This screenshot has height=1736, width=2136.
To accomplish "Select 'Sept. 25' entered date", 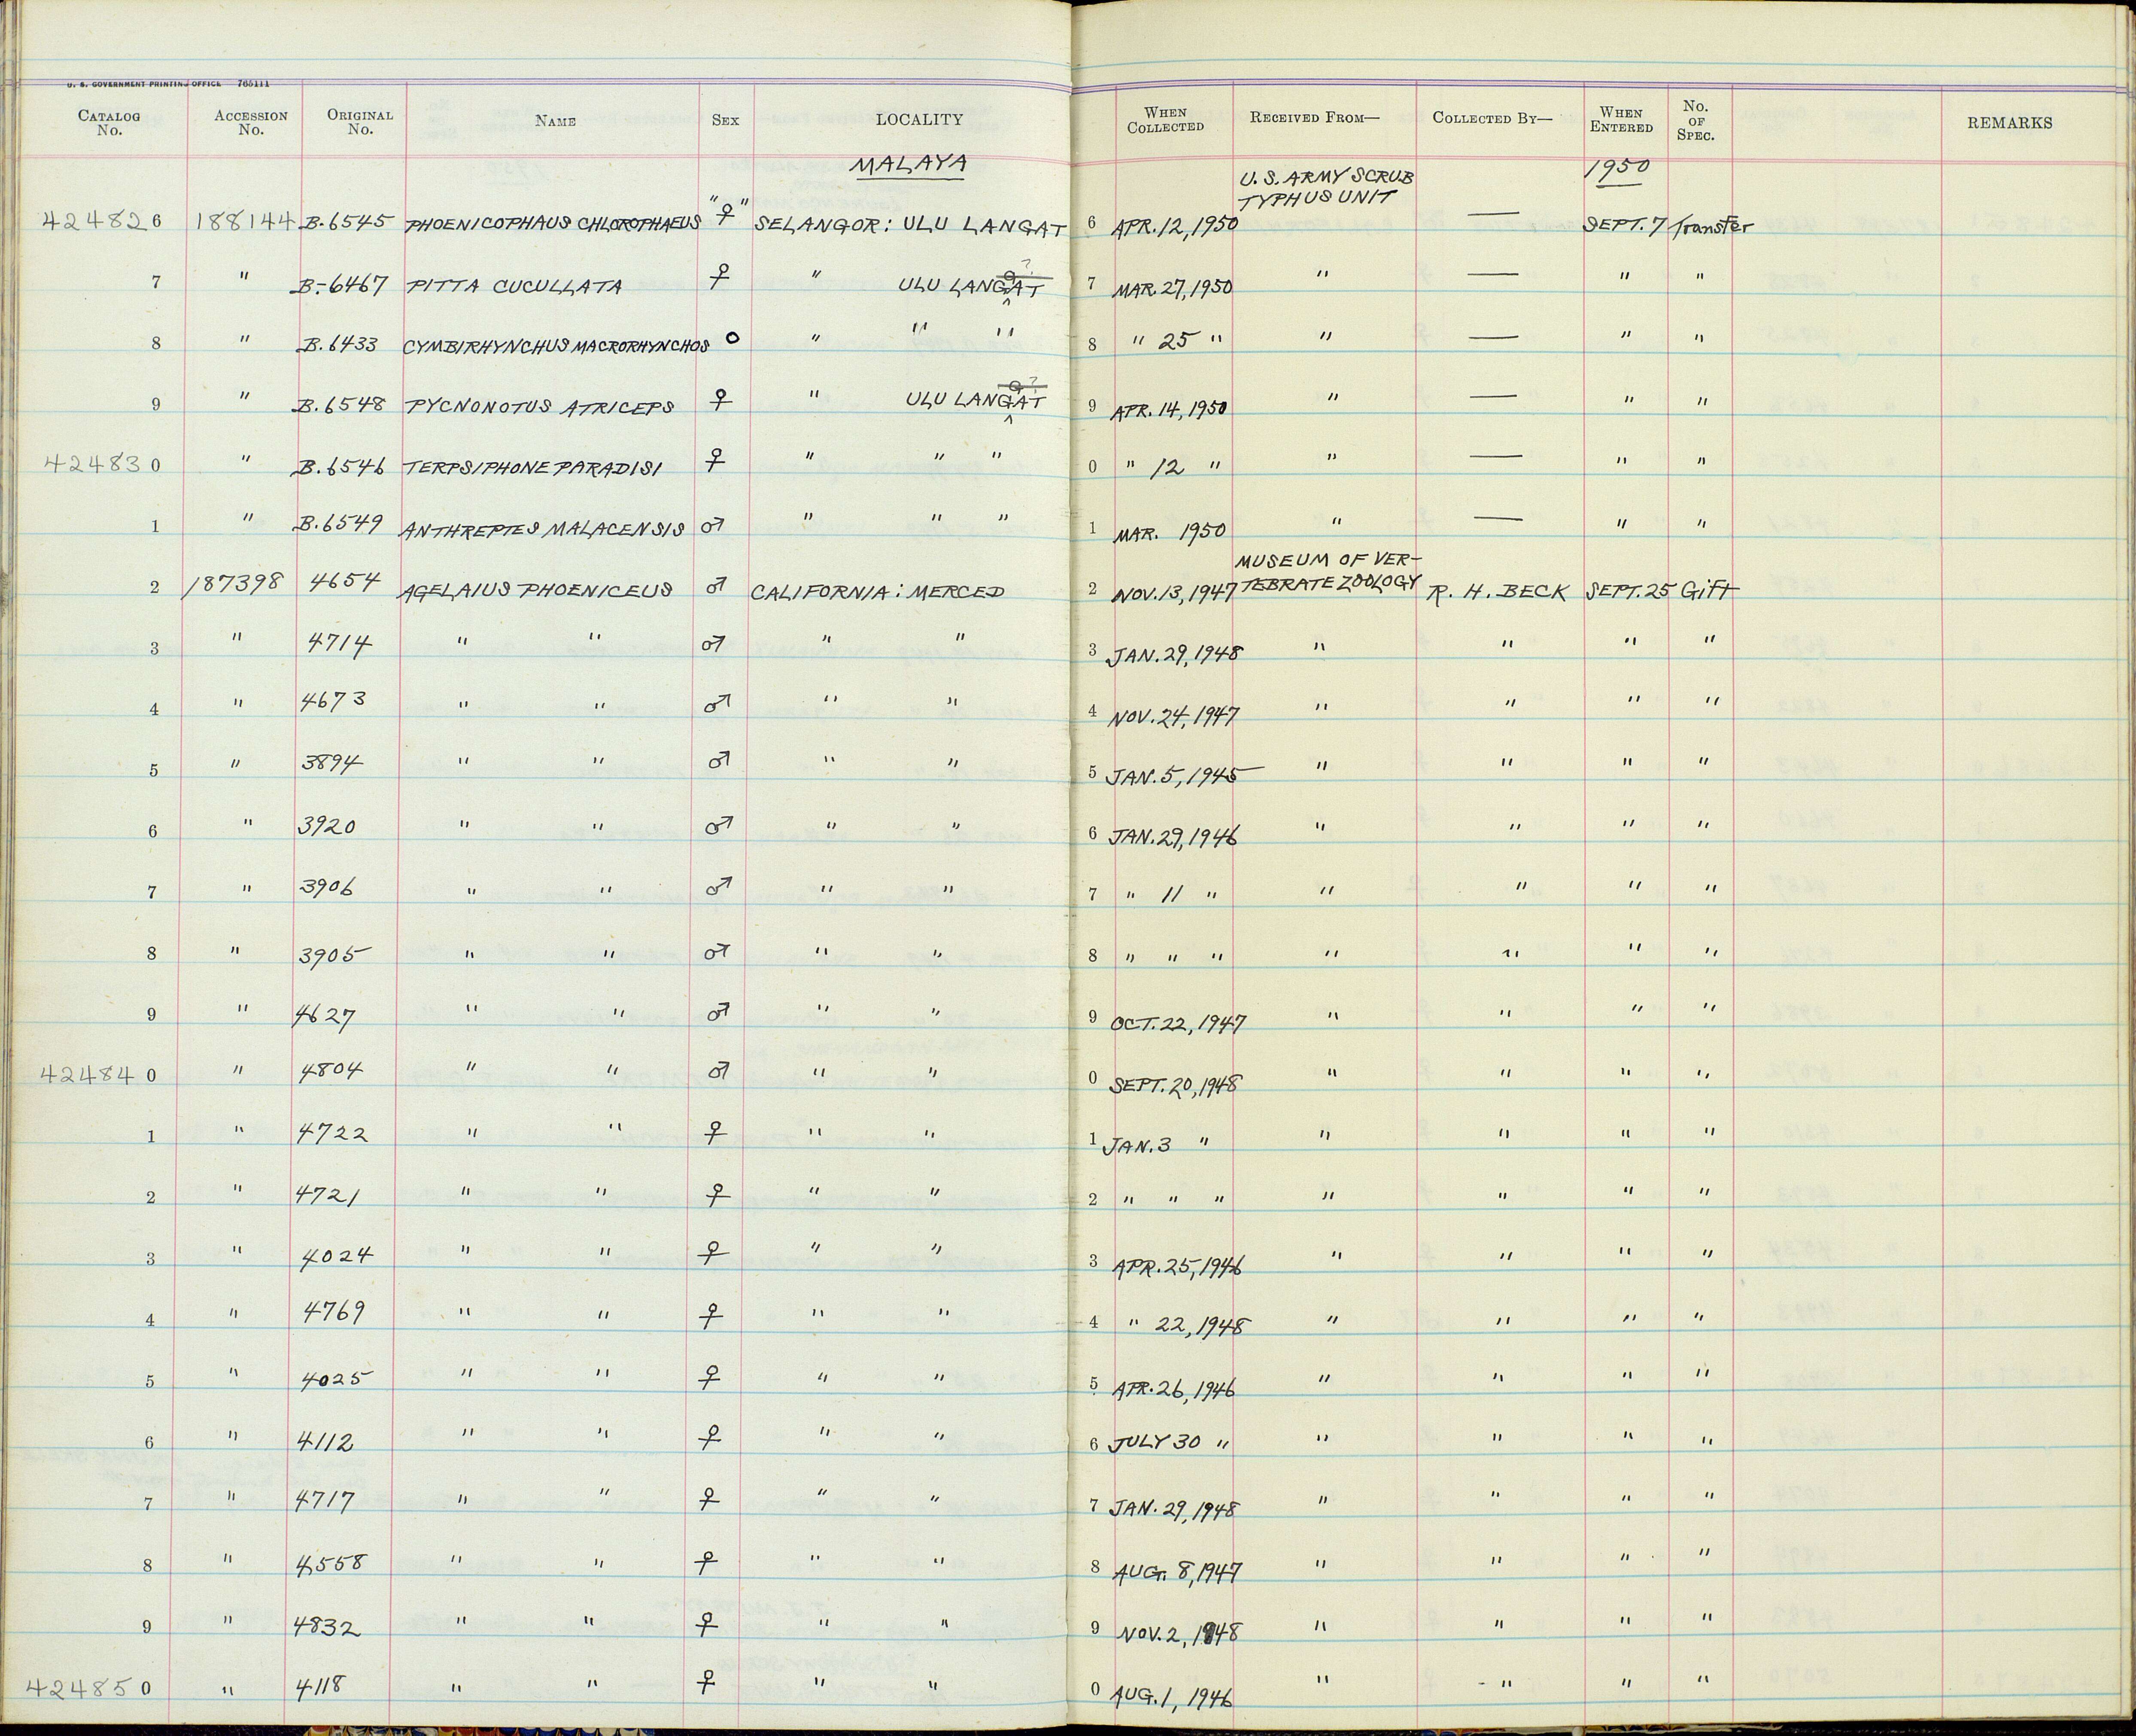I will [1628, 591].
